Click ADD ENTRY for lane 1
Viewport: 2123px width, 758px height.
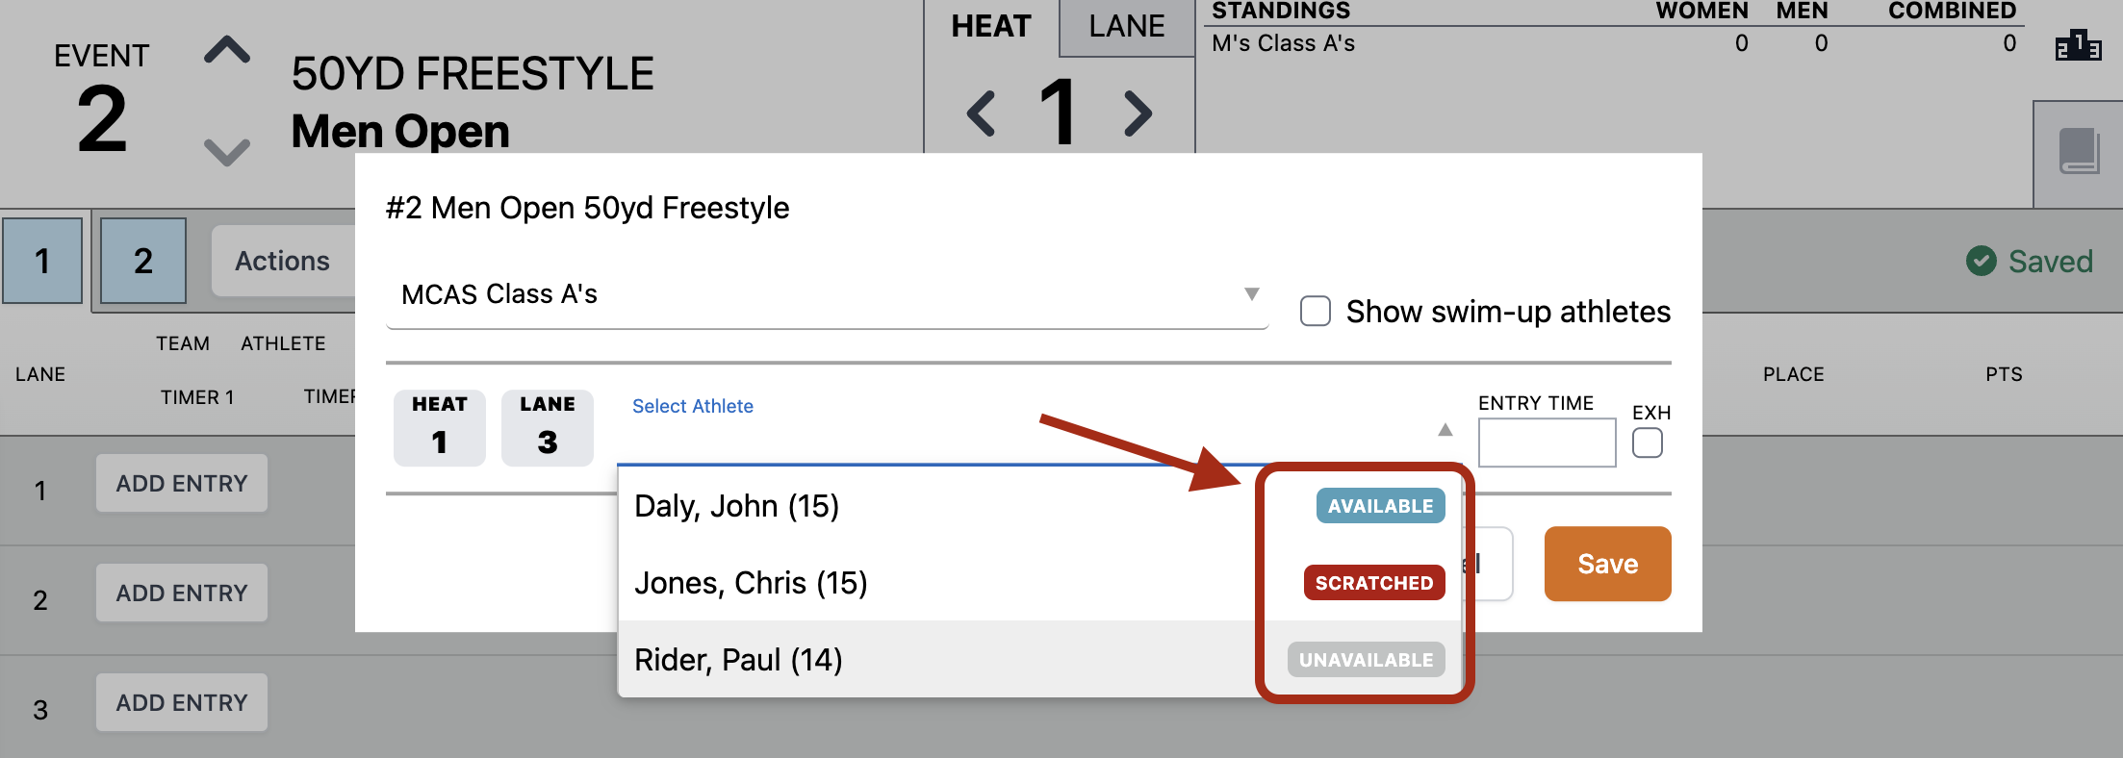point(182,484)
